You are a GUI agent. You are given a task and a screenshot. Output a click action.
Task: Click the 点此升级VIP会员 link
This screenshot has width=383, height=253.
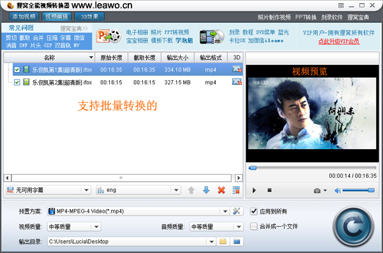tap(339, 41)
